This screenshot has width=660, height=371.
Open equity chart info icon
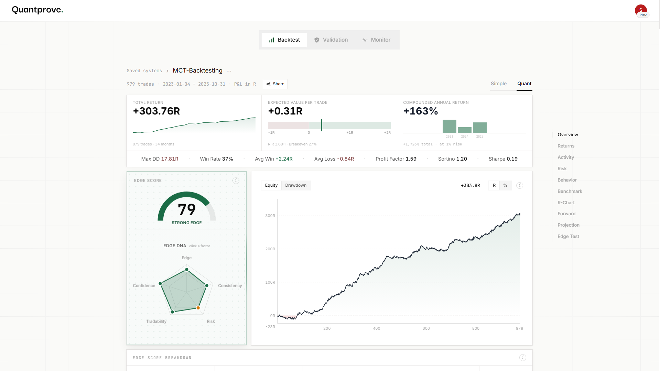click(x=520, y=185)
